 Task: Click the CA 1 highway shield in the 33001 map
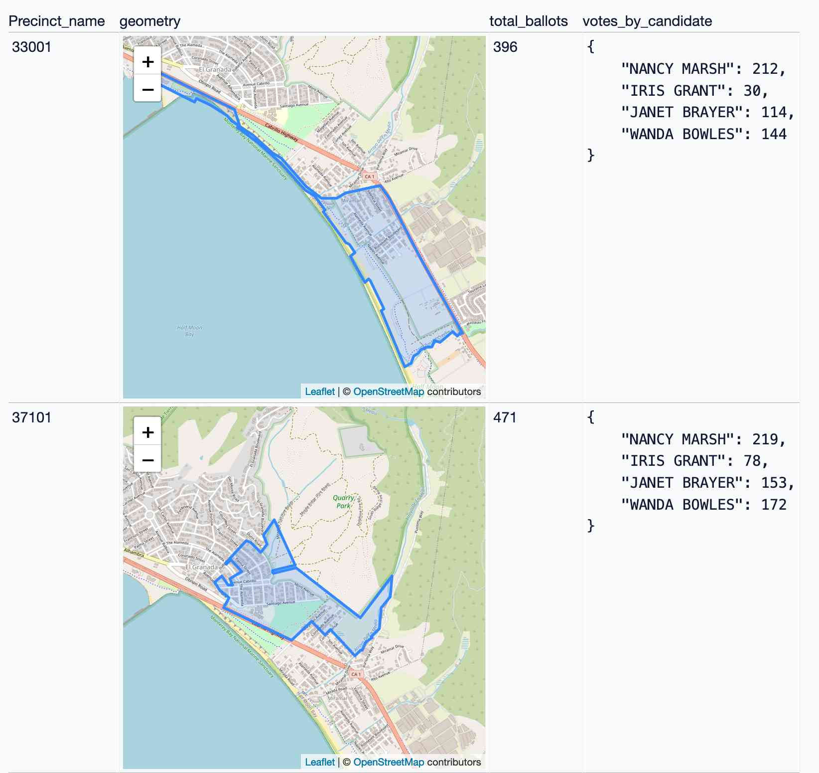(369, 177)
